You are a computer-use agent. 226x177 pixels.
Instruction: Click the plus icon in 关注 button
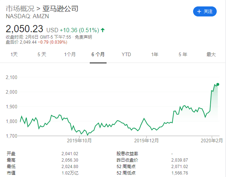click(x=199, y=11)
